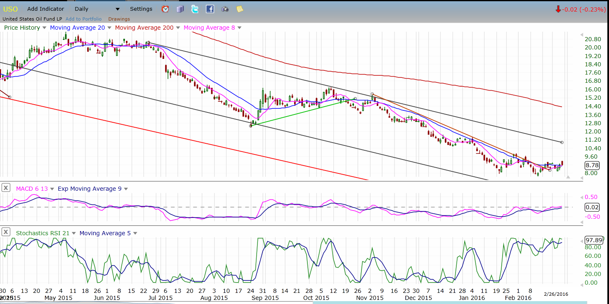Open the Settings menu
609x304 pixels.
click(141, 9)
